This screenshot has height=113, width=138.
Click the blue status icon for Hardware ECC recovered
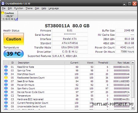(6, 99)
